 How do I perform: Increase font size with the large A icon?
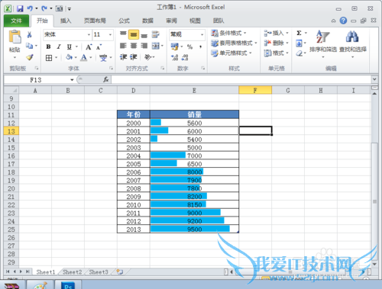tap(89, 47)
